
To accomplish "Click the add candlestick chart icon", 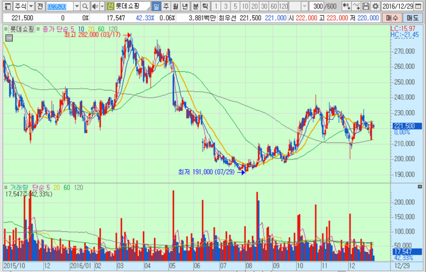I will (346, 6).
